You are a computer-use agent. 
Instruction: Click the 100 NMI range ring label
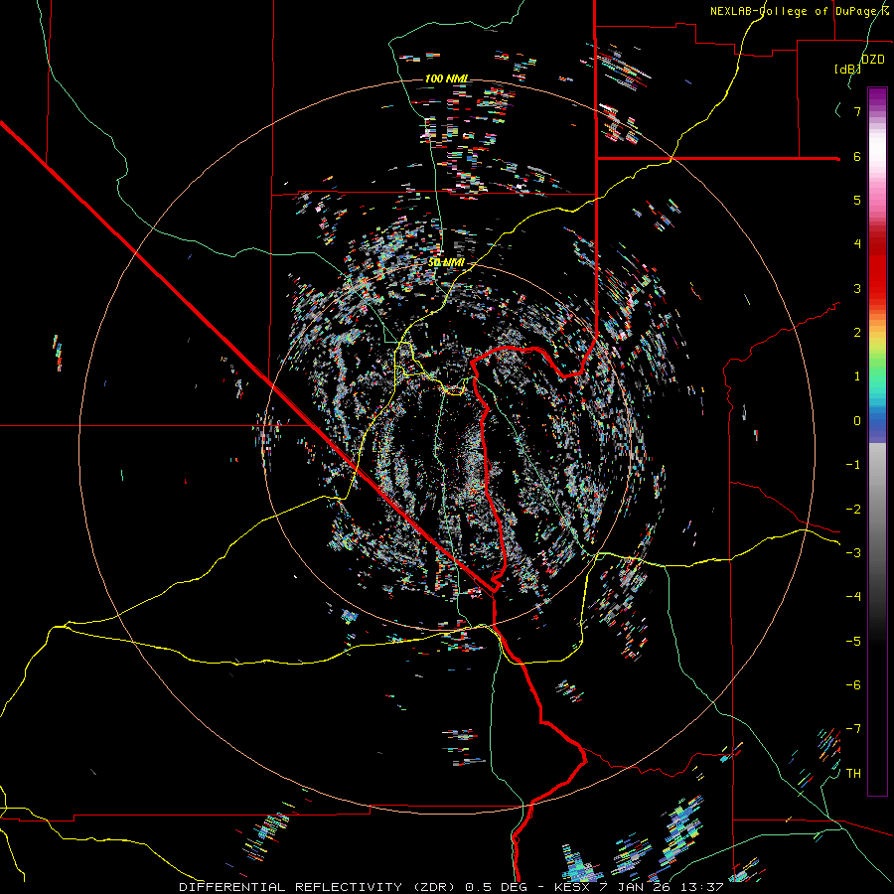pyautogui.click(x=446, y=78)
